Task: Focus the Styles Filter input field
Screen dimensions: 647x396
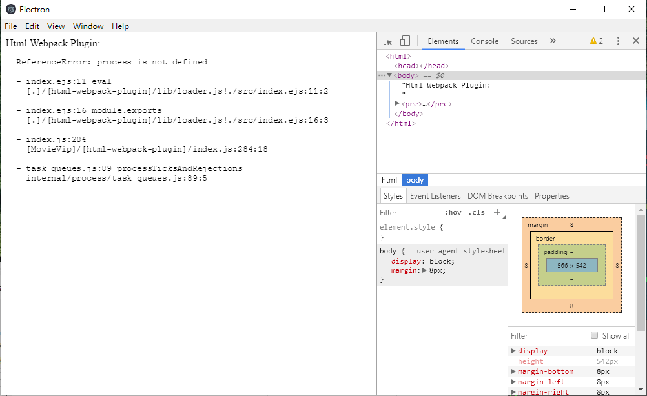Action: pyautogui.click(x=410, y=213)
